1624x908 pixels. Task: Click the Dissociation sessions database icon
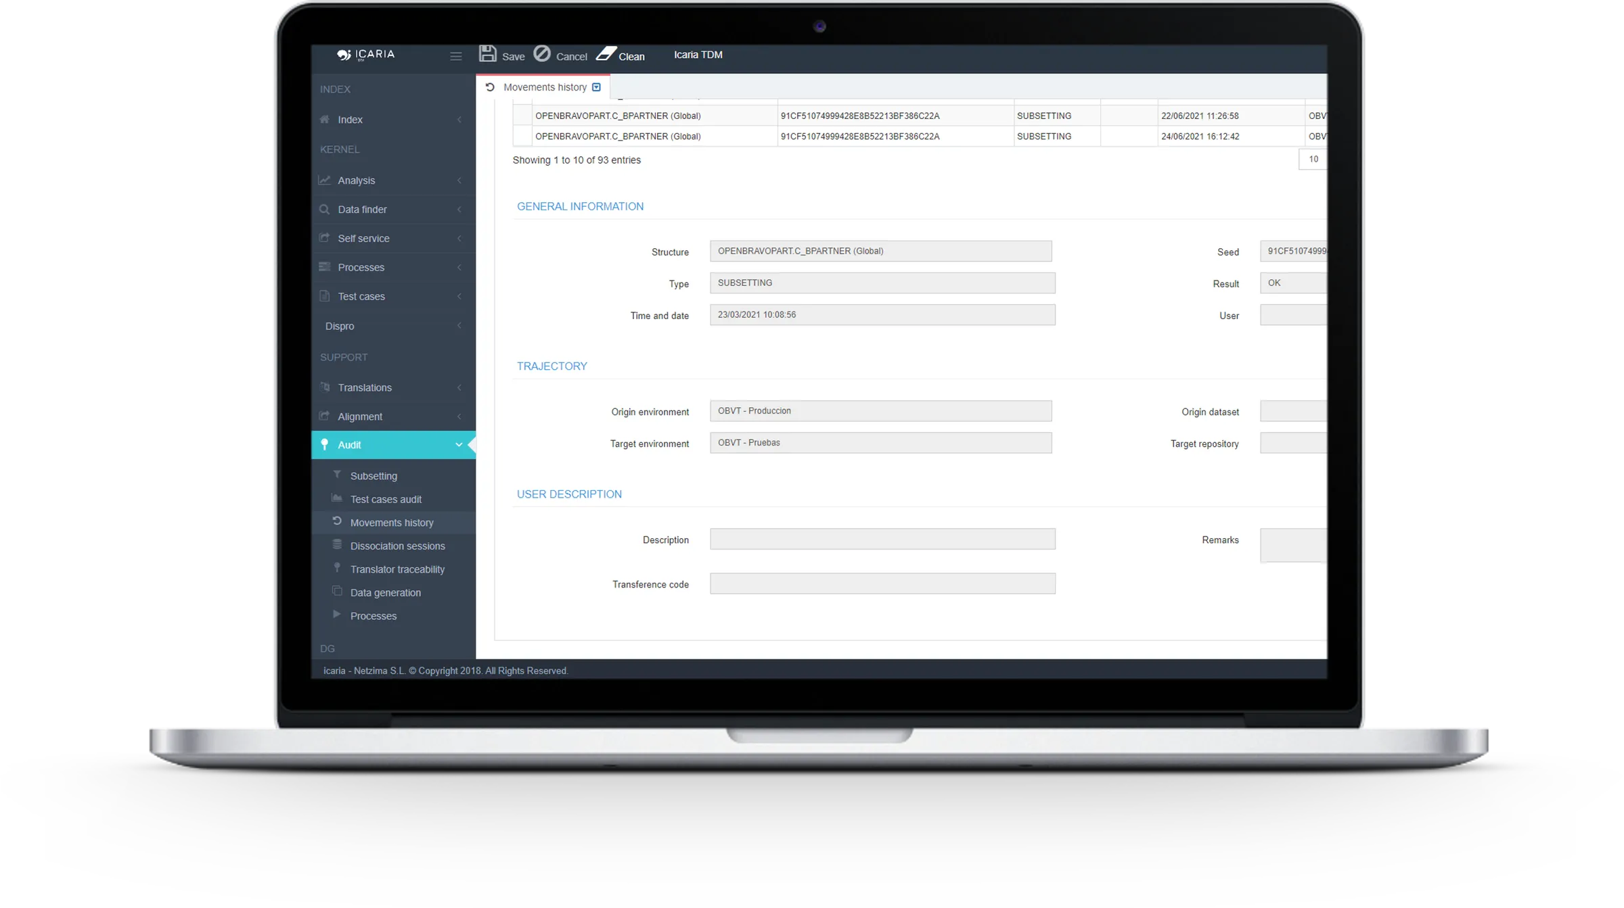337,544
